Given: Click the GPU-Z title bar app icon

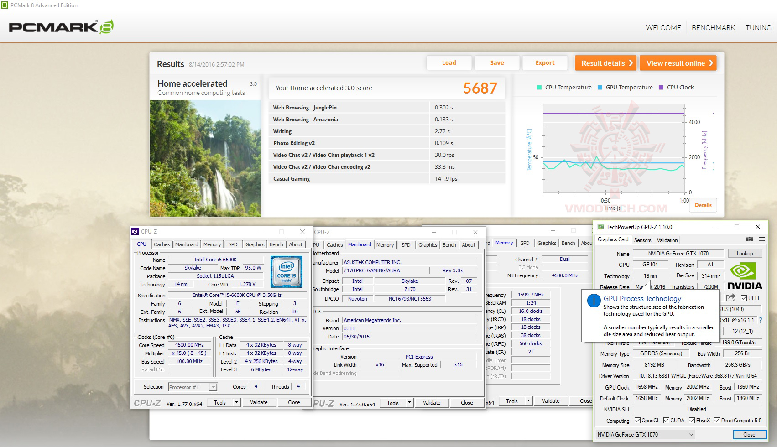Looking at the screenshot, I should click(600, 227).
